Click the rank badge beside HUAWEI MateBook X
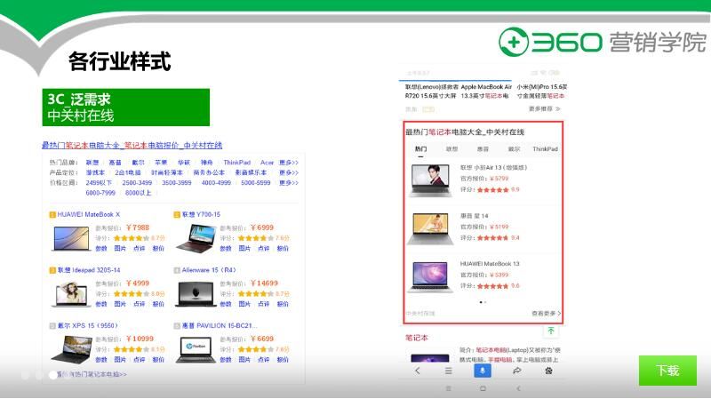This screenshot has width=711, height=399. 52,214
